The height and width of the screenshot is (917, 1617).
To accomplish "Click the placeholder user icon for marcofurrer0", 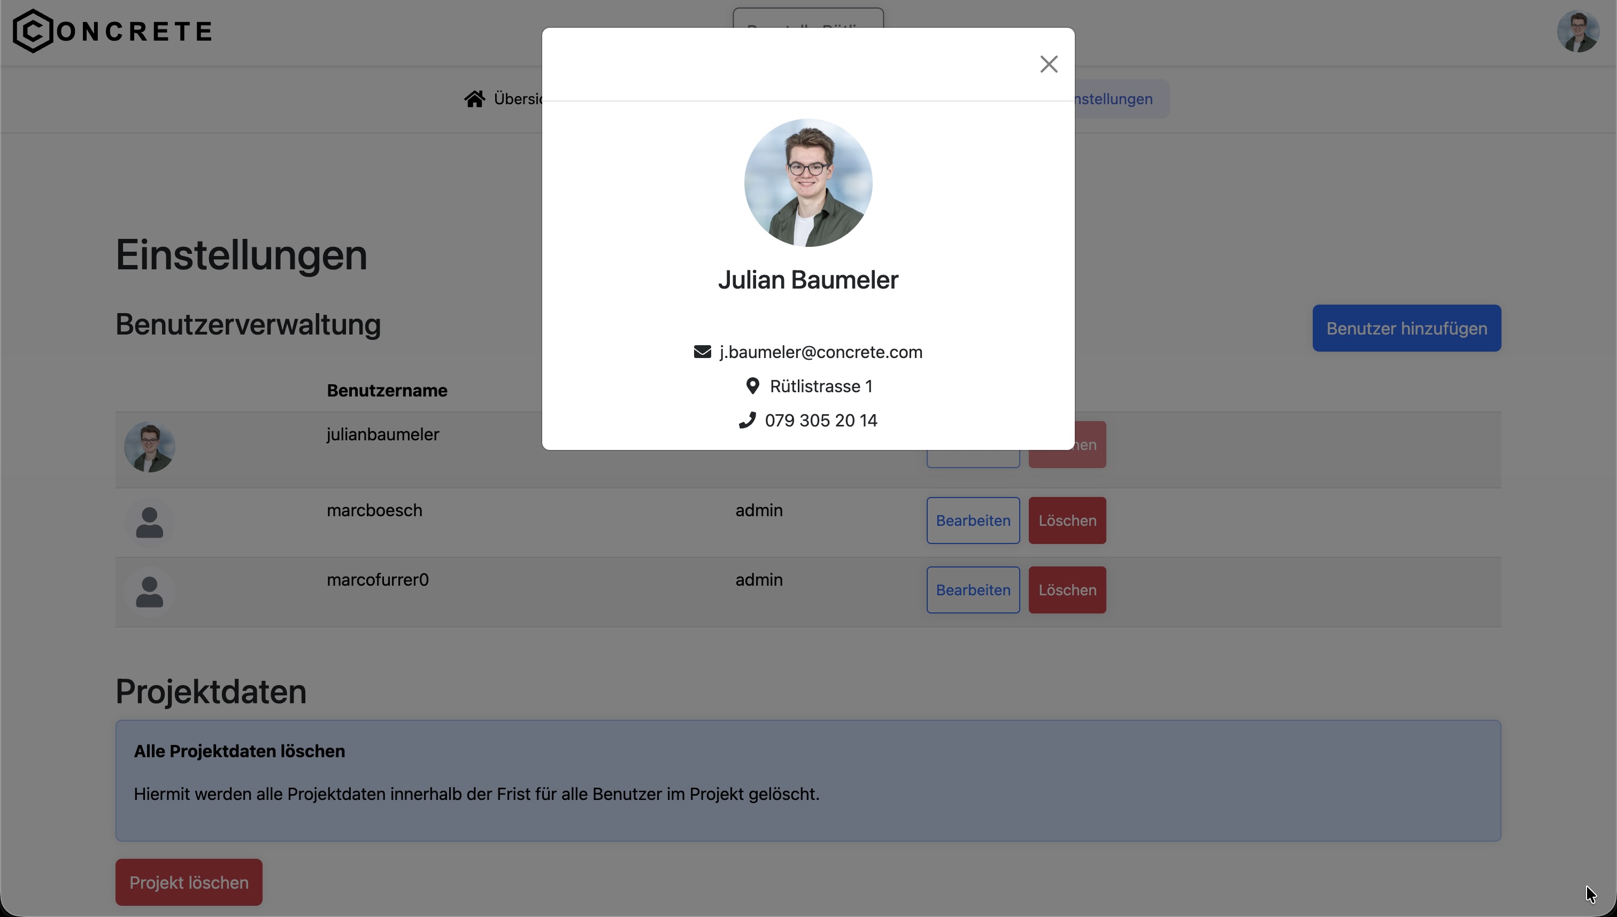I will pos(149,591).
